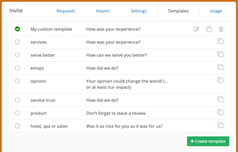Go to the Settings tab

point(139,11)
